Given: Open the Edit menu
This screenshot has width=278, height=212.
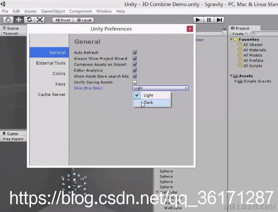Looking at the screenshot, I should click(16, 11).
